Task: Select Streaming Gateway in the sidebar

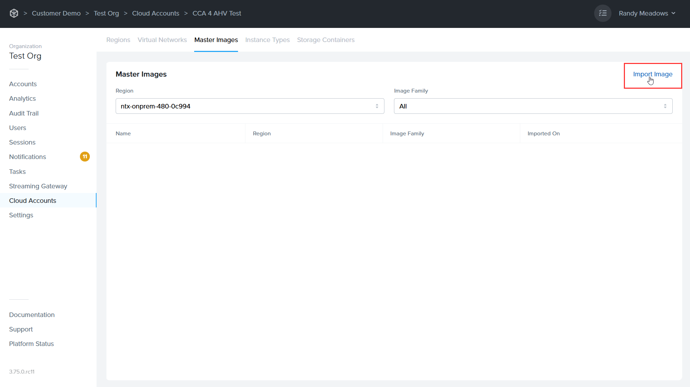Action: [38, 186]
